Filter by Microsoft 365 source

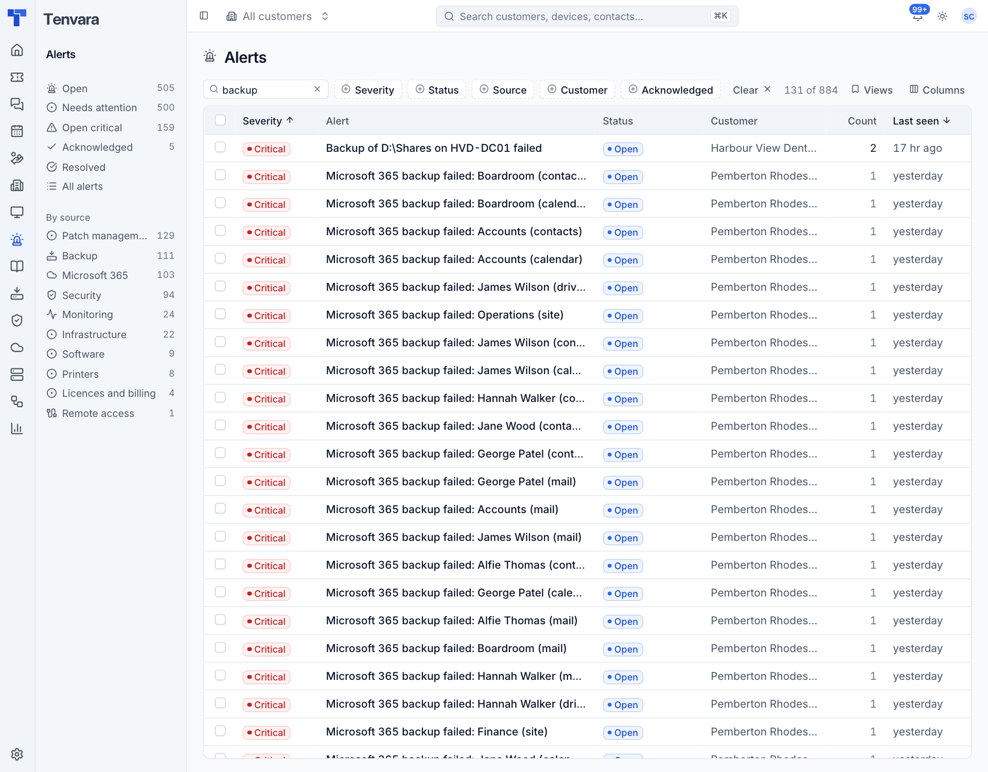[x=110, y=275]
